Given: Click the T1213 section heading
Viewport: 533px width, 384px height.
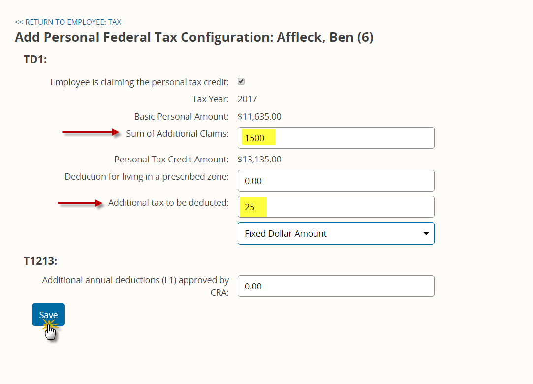Looking at the screenshot, I should coord(40,261).
